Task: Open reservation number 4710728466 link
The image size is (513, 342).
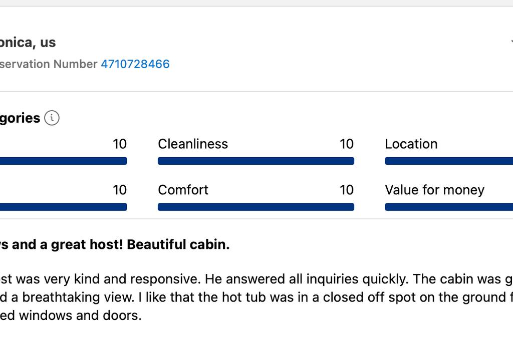Action: pyautogui.click(x=135, y=64)
